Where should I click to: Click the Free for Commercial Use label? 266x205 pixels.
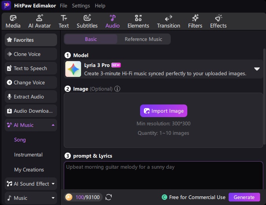(197, 197)
